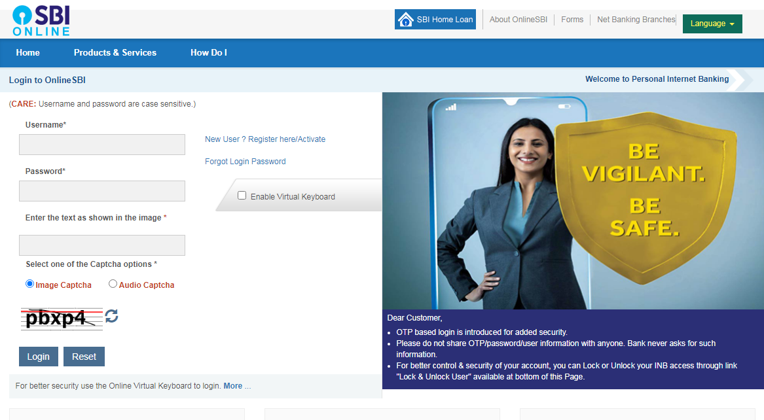Click the CARE case sensitive notice

point(102,104)
